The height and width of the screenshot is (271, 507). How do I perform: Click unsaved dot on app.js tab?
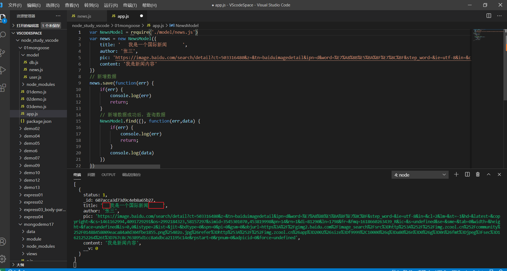(x=141, y=16)
